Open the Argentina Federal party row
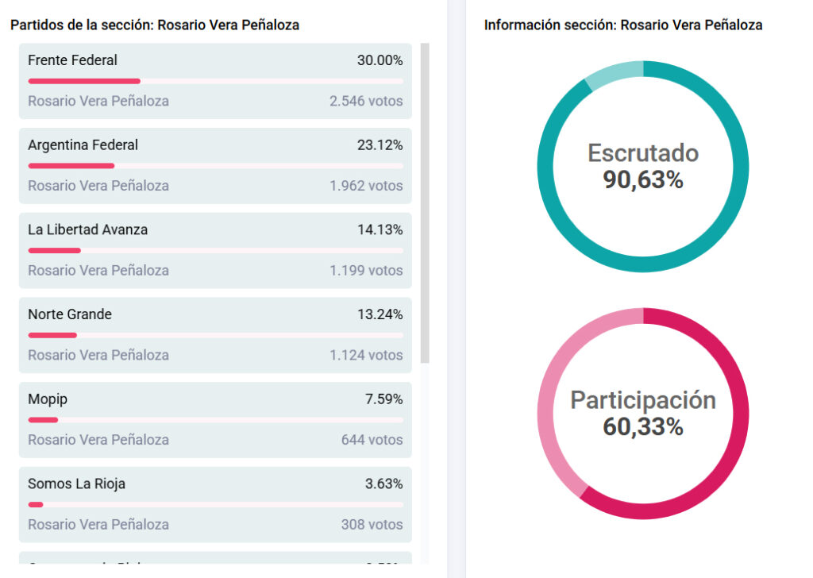Viewport: 813px width, 578px height. [215, 165]
